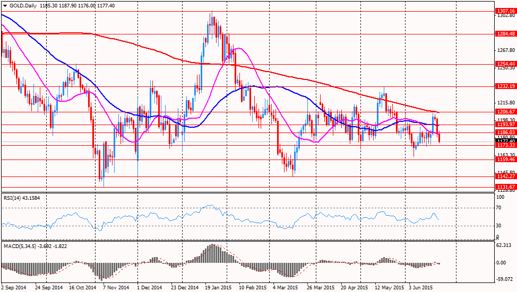
Task: Click the 1267.80 price axis label
Action: click(x=506, y=51)
